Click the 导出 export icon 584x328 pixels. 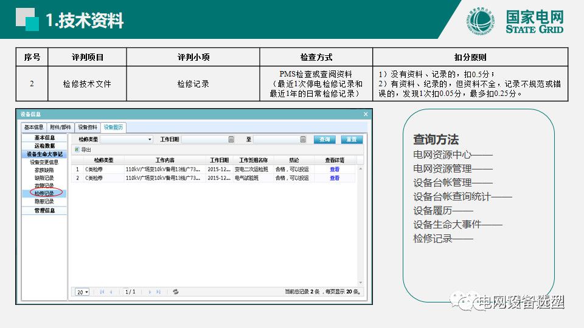click(x=77, y=149)
